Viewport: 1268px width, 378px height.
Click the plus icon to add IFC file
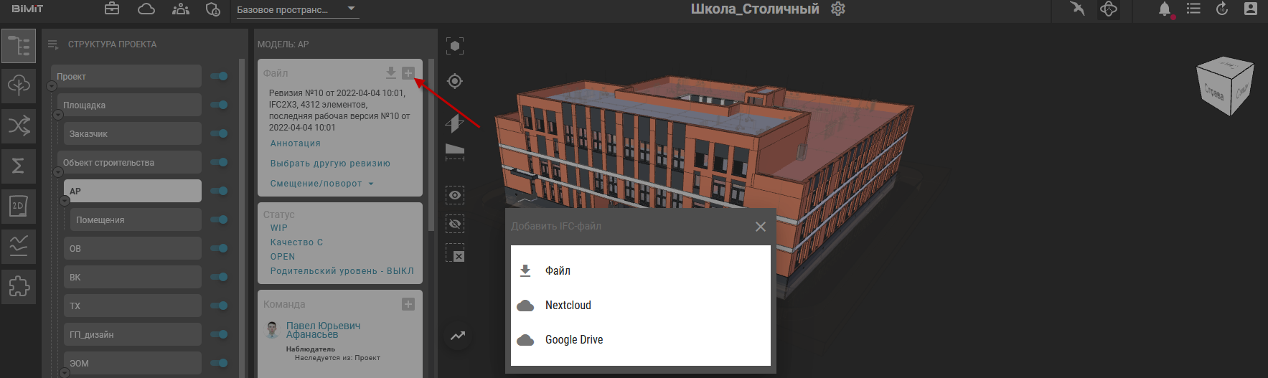coord(408,72)
